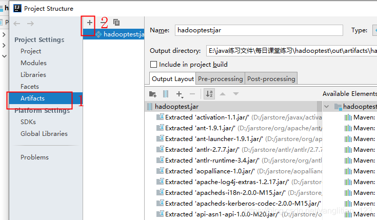Select Extracted 'ant-launcher-1.9.1.jar/' row
The width and height of the screenshot is (377, 220).
coord(233,139)
